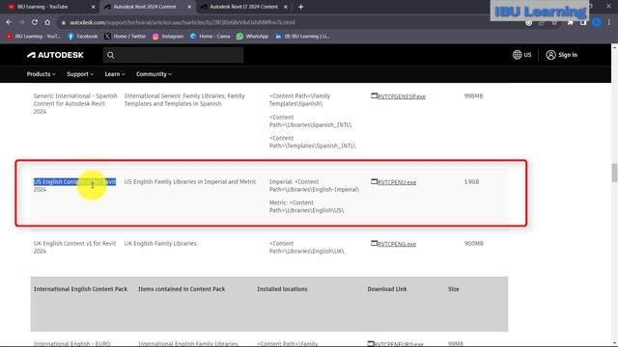Image resolution: width=618 pixels, height=347 pixels.
Task: Open the Home / Twitter bookmark
Action: (125, 37)
